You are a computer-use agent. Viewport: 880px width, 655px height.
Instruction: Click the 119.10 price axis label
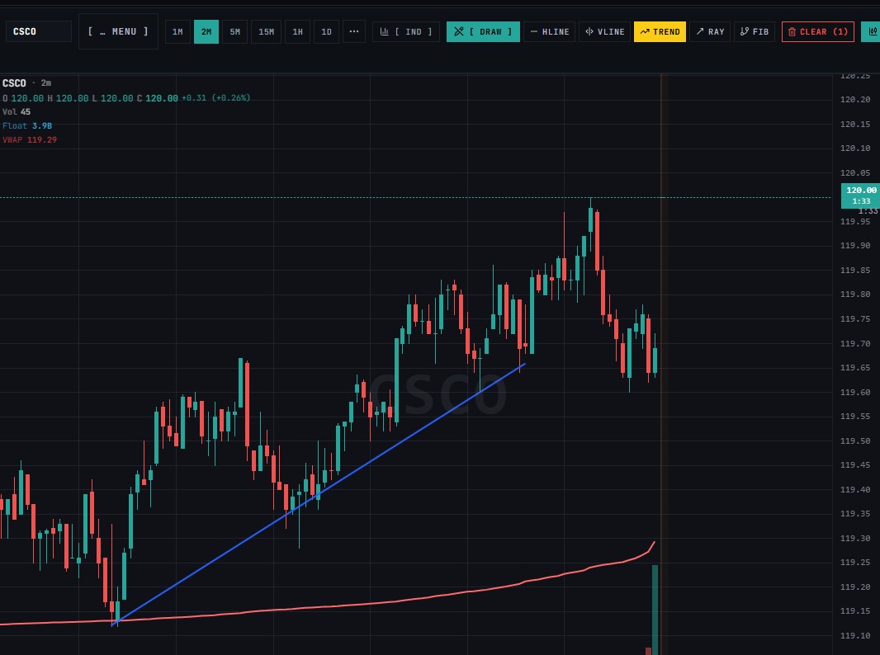tap(855, 635)
